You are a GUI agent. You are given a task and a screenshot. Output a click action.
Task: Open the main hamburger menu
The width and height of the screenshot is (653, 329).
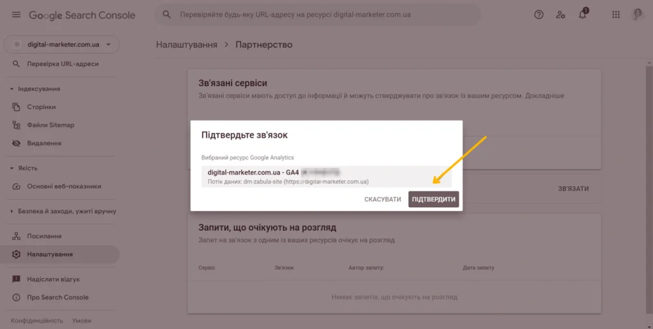click(x=16, y=15)
